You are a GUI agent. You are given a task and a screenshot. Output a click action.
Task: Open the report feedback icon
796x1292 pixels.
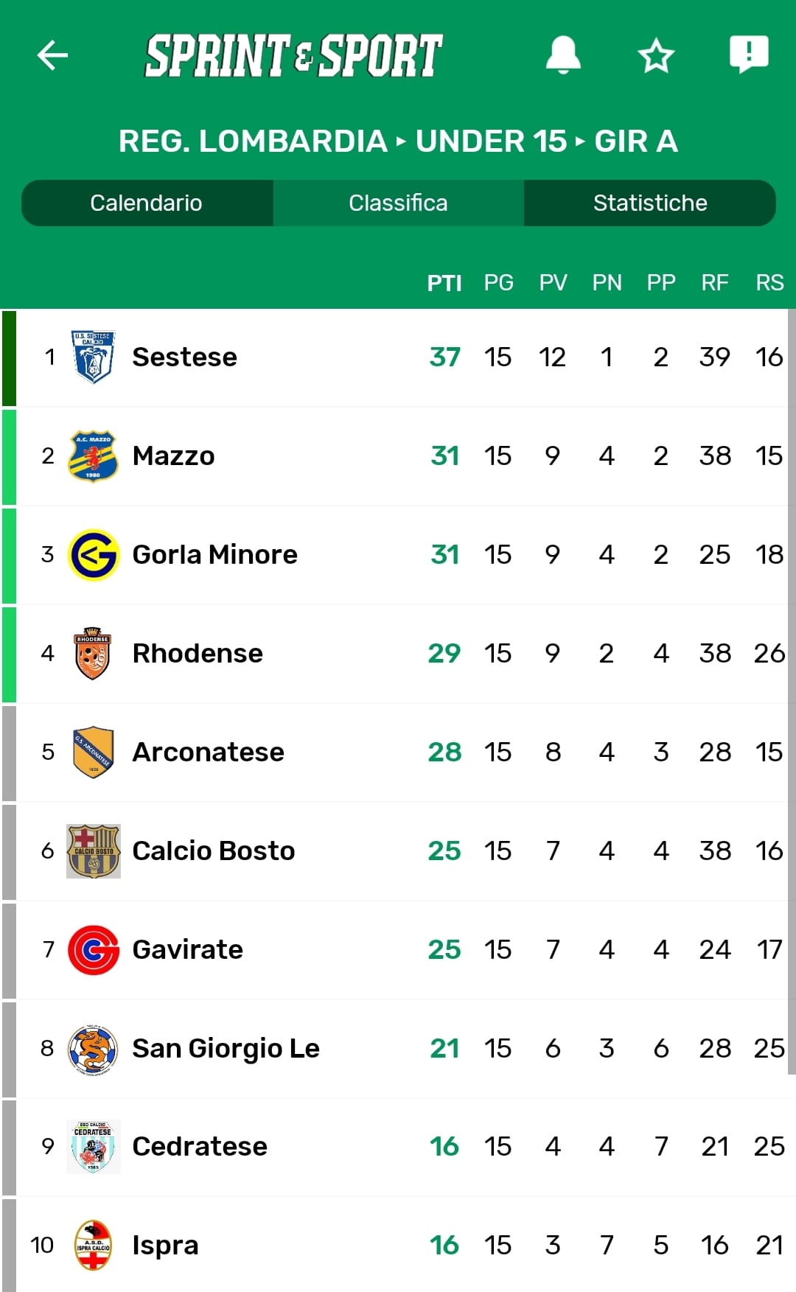pyautogui.click(x=749, y=55)
